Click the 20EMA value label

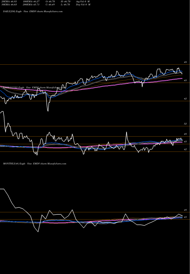[9, 2]
